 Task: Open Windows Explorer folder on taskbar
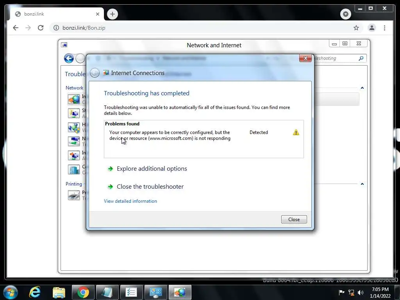click(x=59, y=292)
